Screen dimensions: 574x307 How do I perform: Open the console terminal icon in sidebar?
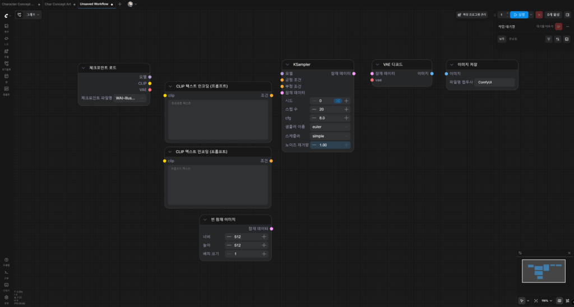pos(6,274)
